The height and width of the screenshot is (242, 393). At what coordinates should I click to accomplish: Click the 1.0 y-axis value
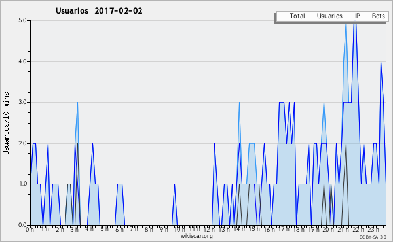point(22,184)
